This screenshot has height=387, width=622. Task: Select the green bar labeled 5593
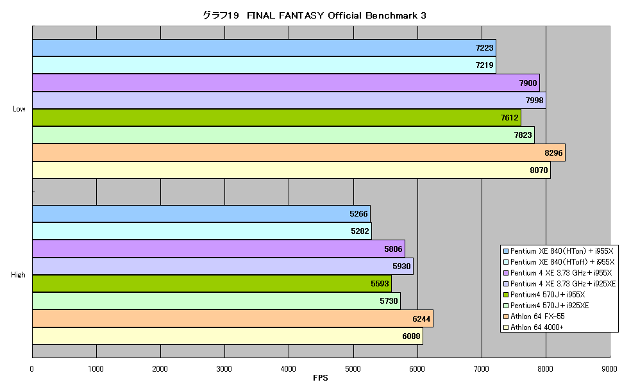click(212, 283)
